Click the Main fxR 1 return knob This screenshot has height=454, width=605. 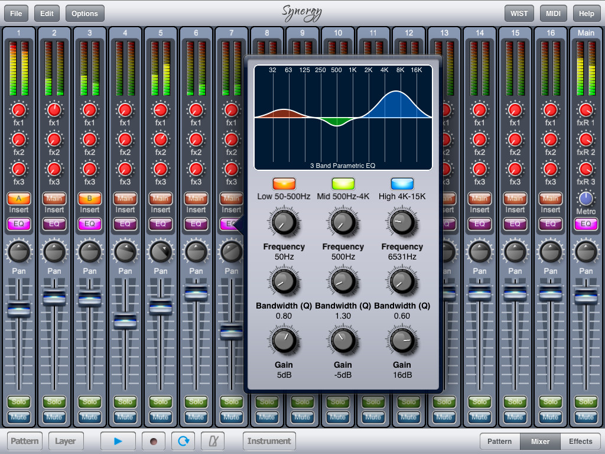coord(586,110)
